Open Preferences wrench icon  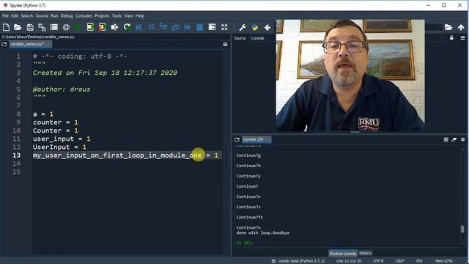[x=243, y=28]
